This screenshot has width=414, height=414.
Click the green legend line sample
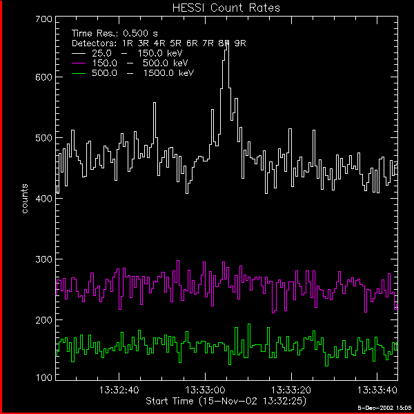click(79, 73)
